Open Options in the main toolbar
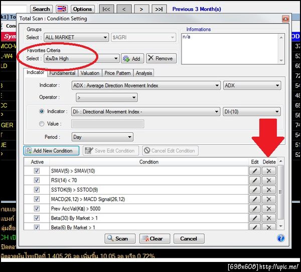The width and height of the screenshot is (301, 272). (83, 9)
